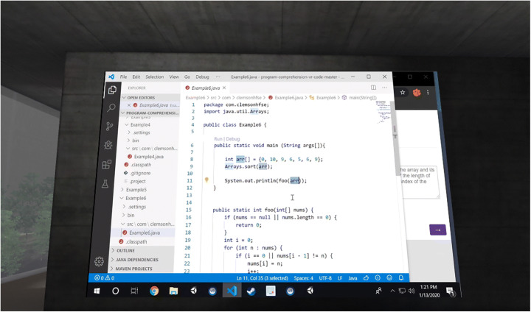Change language mode via Java status entry
The width and height of the screenshot is (531, 312).
point(353,278)
